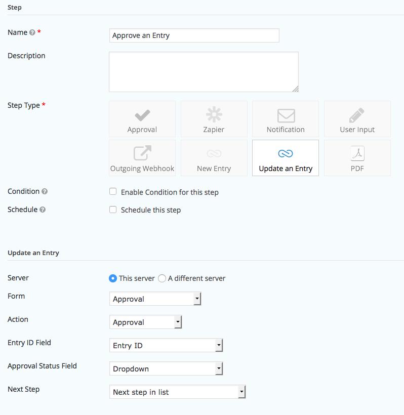Click the help icon next to Name
This screenshot has height=415, width=404.
(x=32, y=33)
